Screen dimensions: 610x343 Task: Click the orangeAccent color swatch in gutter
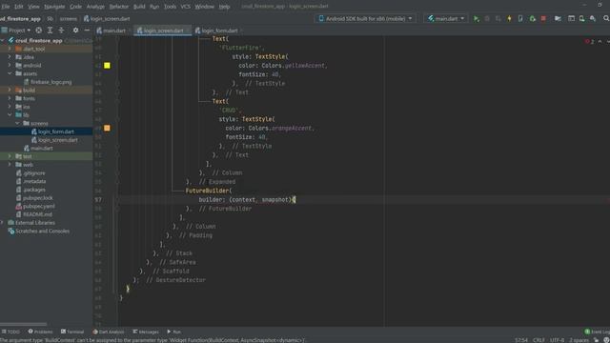pyautogui.click(x=107, y=128)
